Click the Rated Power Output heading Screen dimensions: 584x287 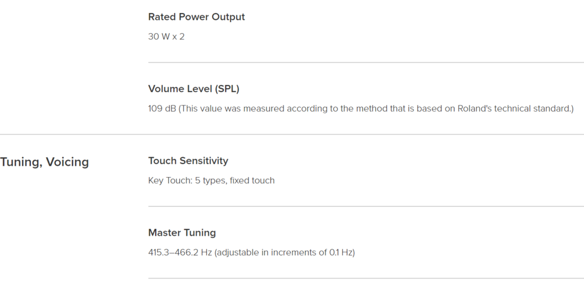(x=196, y=17)
